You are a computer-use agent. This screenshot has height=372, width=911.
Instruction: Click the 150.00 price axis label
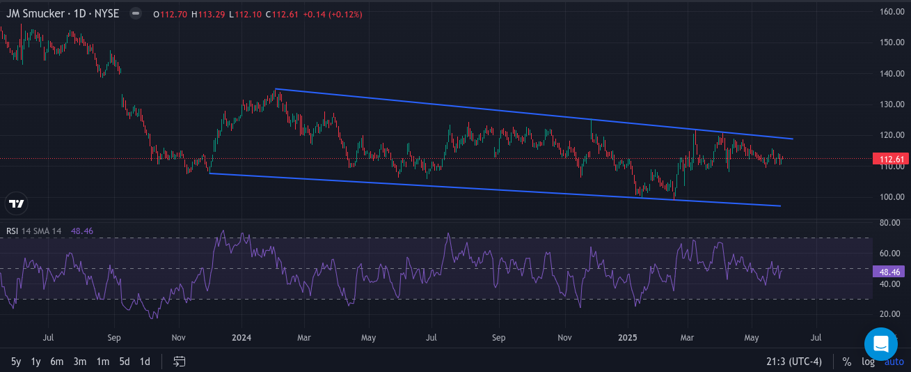click(892, 42)
